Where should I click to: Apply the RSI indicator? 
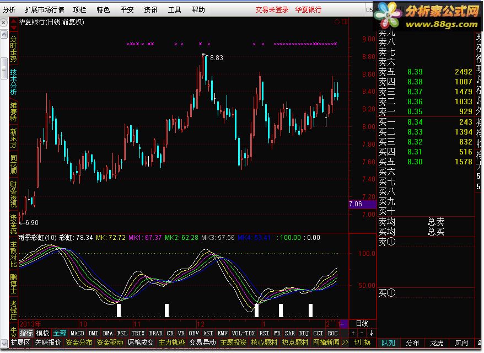pos(264,333)
